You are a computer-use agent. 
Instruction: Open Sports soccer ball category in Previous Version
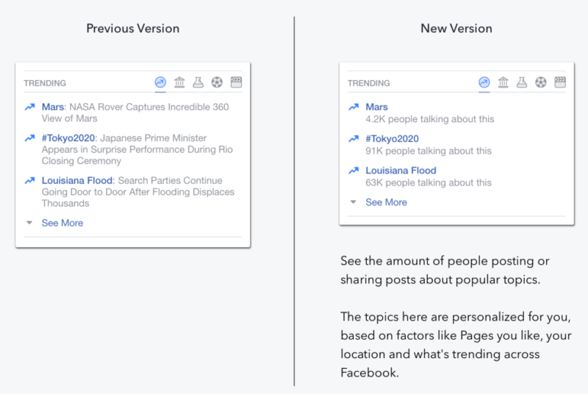point(217,82)
